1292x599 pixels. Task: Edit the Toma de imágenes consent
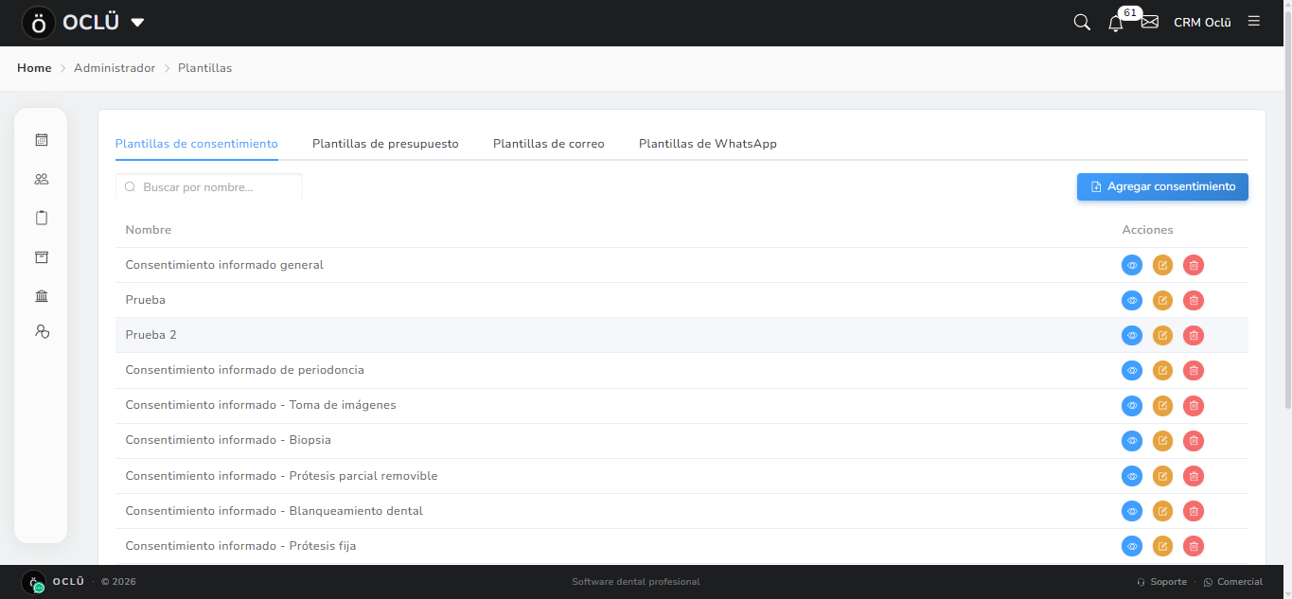click(1162, 405)
